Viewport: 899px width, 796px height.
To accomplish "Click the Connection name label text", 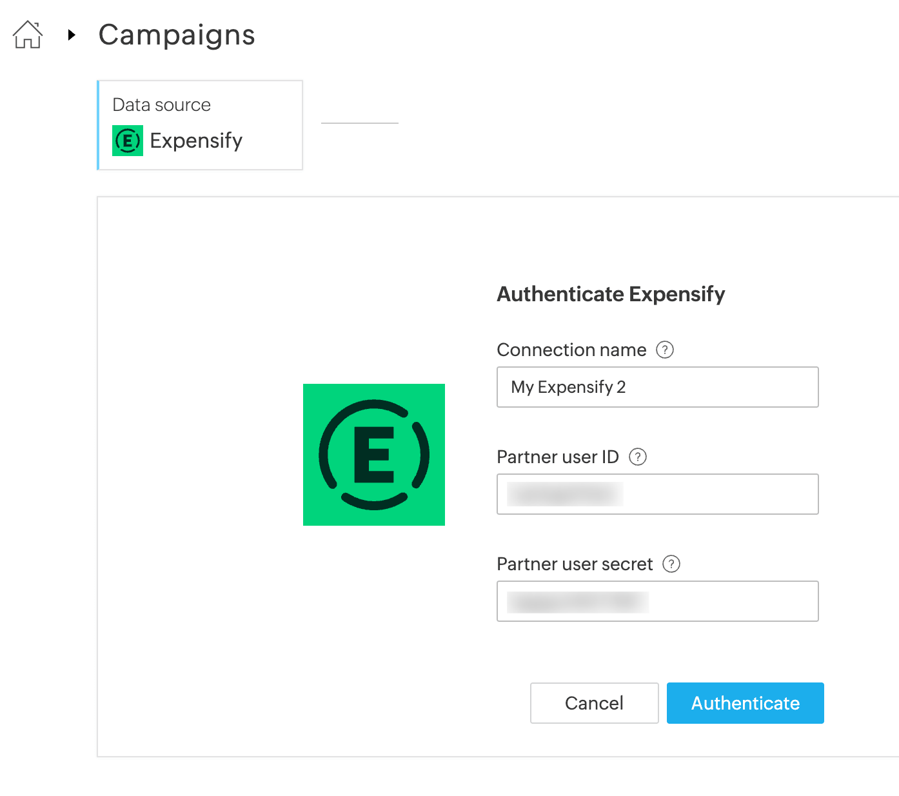I will 571,350.
